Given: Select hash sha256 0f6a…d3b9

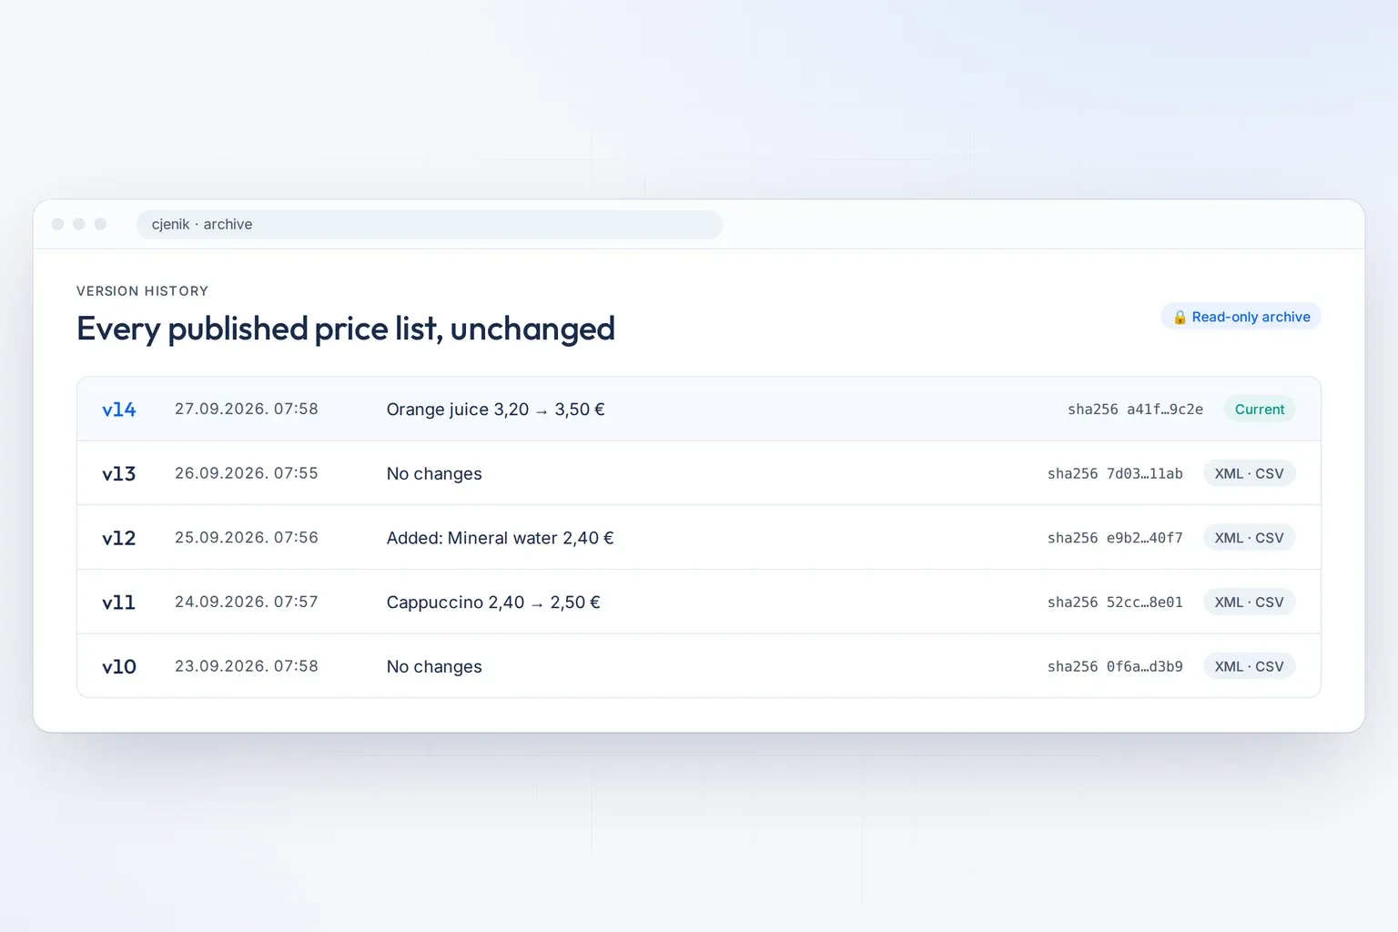Looking at the screenshot, I should tap(1115, 666).
